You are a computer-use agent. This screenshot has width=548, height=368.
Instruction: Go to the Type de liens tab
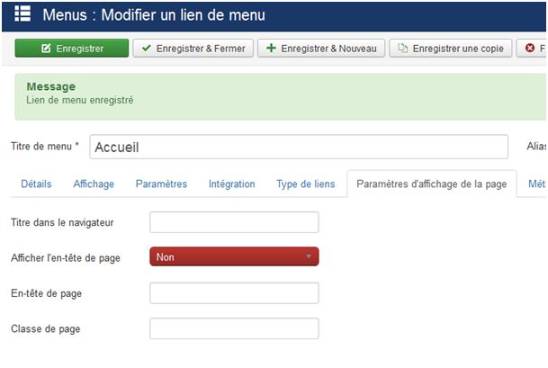coord(306,184)
